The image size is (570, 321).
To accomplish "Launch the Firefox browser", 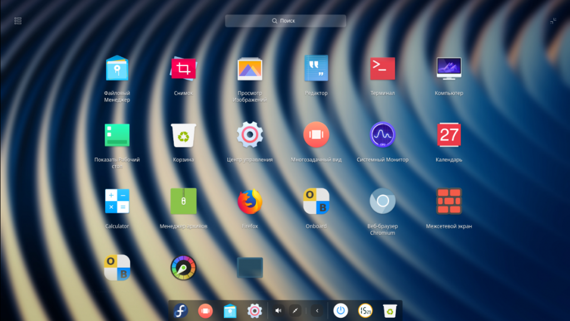I will (x=249, y=202).
